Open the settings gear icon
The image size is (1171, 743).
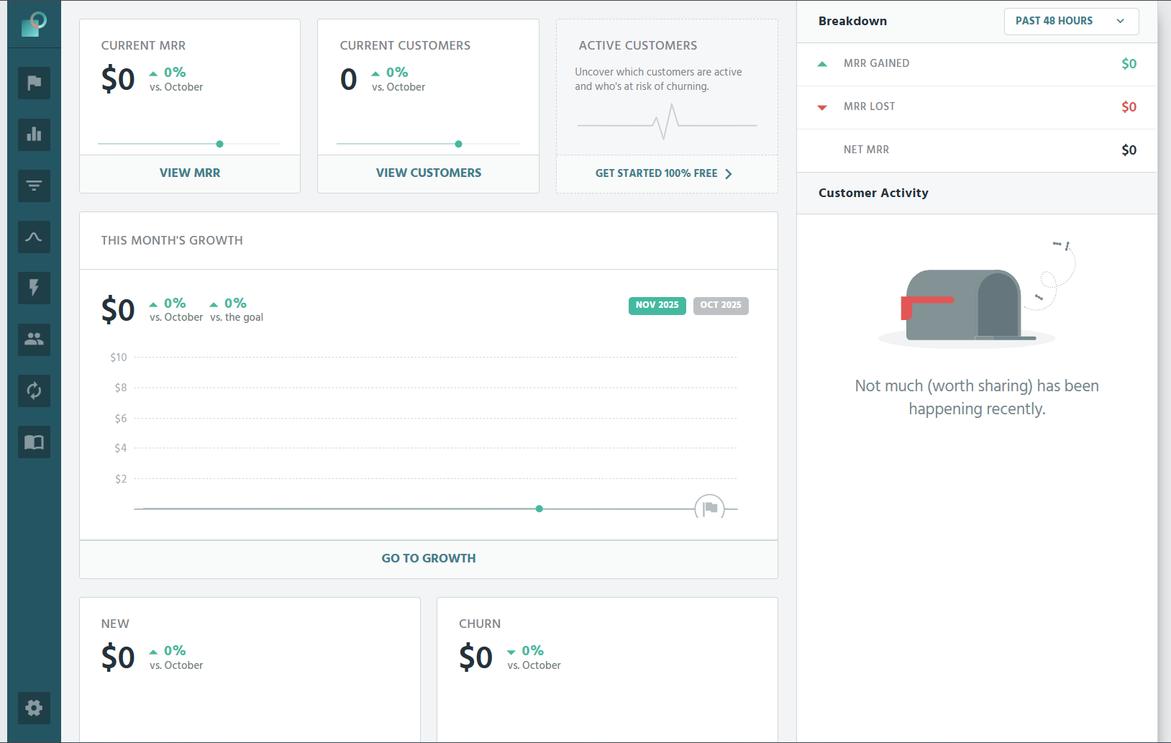pos(33,708)
